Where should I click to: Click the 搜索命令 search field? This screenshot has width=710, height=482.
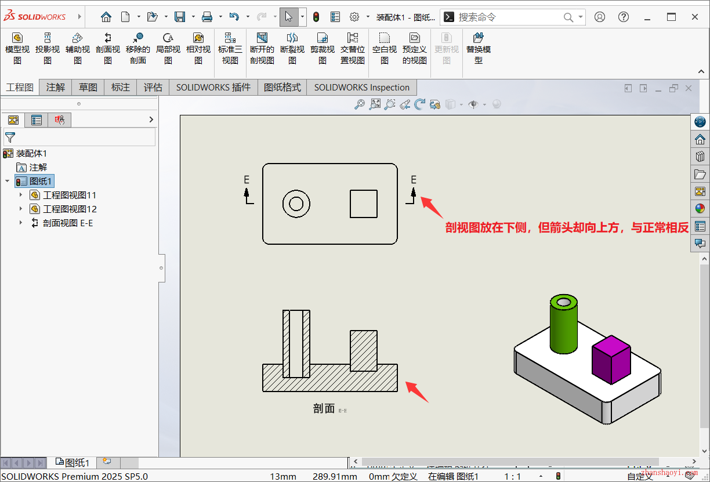pos(513,17)
